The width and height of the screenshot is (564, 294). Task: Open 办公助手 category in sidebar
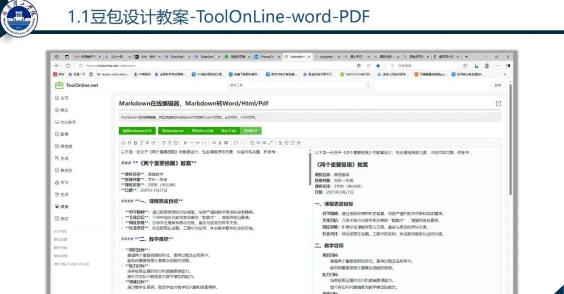coord(65,122)
